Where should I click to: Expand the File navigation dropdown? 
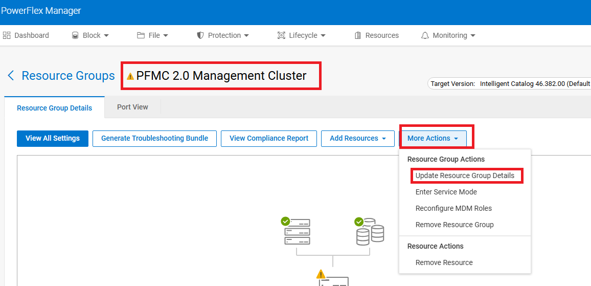point(152,35)
